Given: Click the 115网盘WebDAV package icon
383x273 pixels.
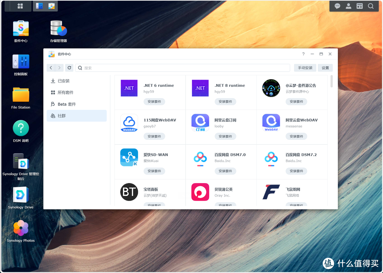Looking at the screenshot, I should [x=129, y=123].
